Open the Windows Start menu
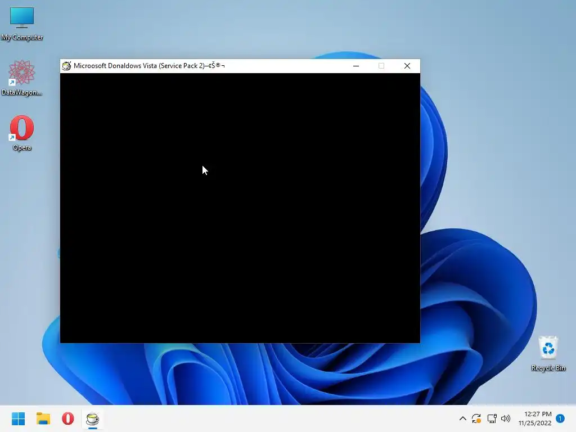The width and height of the screenshot is (576, 432). 18,418
